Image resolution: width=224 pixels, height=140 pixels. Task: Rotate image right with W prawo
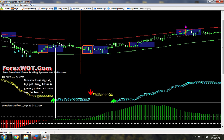point(86,9)
